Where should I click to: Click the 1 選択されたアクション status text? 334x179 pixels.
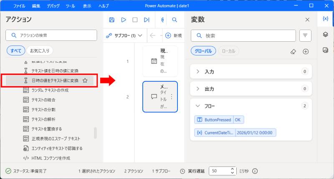(97, 171)
